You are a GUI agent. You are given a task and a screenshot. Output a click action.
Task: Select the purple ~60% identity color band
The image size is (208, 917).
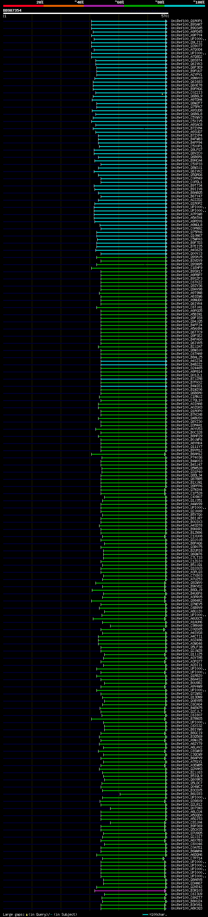pos(104,6)
